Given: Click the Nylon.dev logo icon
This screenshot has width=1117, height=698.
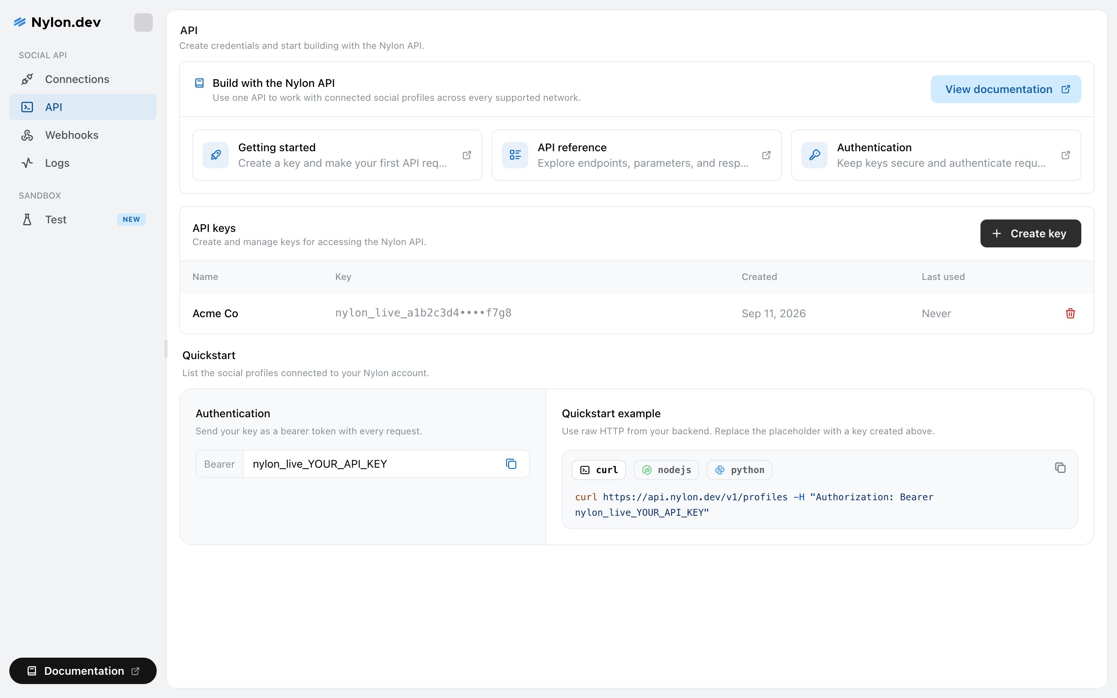Looking at the screenshot, I should click(x=19, y=22).
